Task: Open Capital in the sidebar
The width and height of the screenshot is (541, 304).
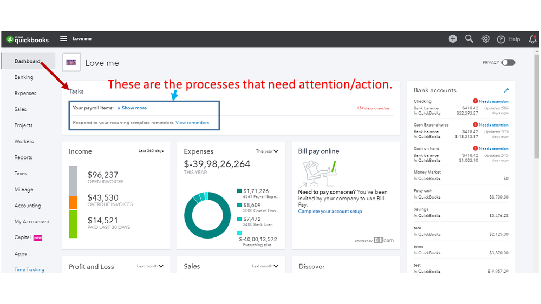Action: [x=23, y=237]
